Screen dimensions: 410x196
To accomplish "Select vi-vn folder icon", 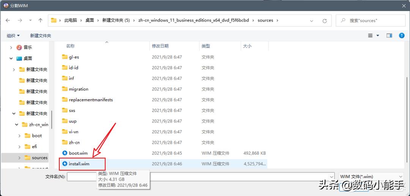I will 65,132.
